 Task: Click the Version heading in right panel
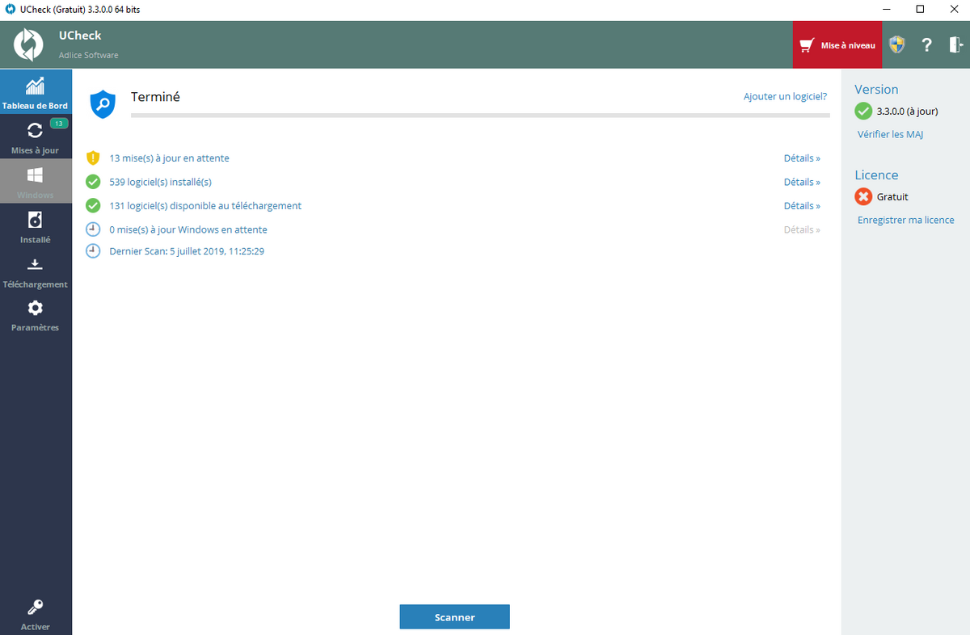pos(876,90)
